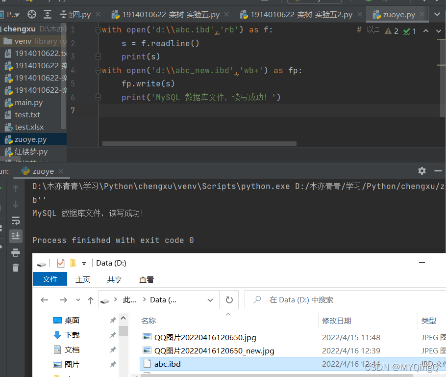This screenshot has width=446, height=377.
Task: Click fold end marker at line 3
Action: (98, 56)
